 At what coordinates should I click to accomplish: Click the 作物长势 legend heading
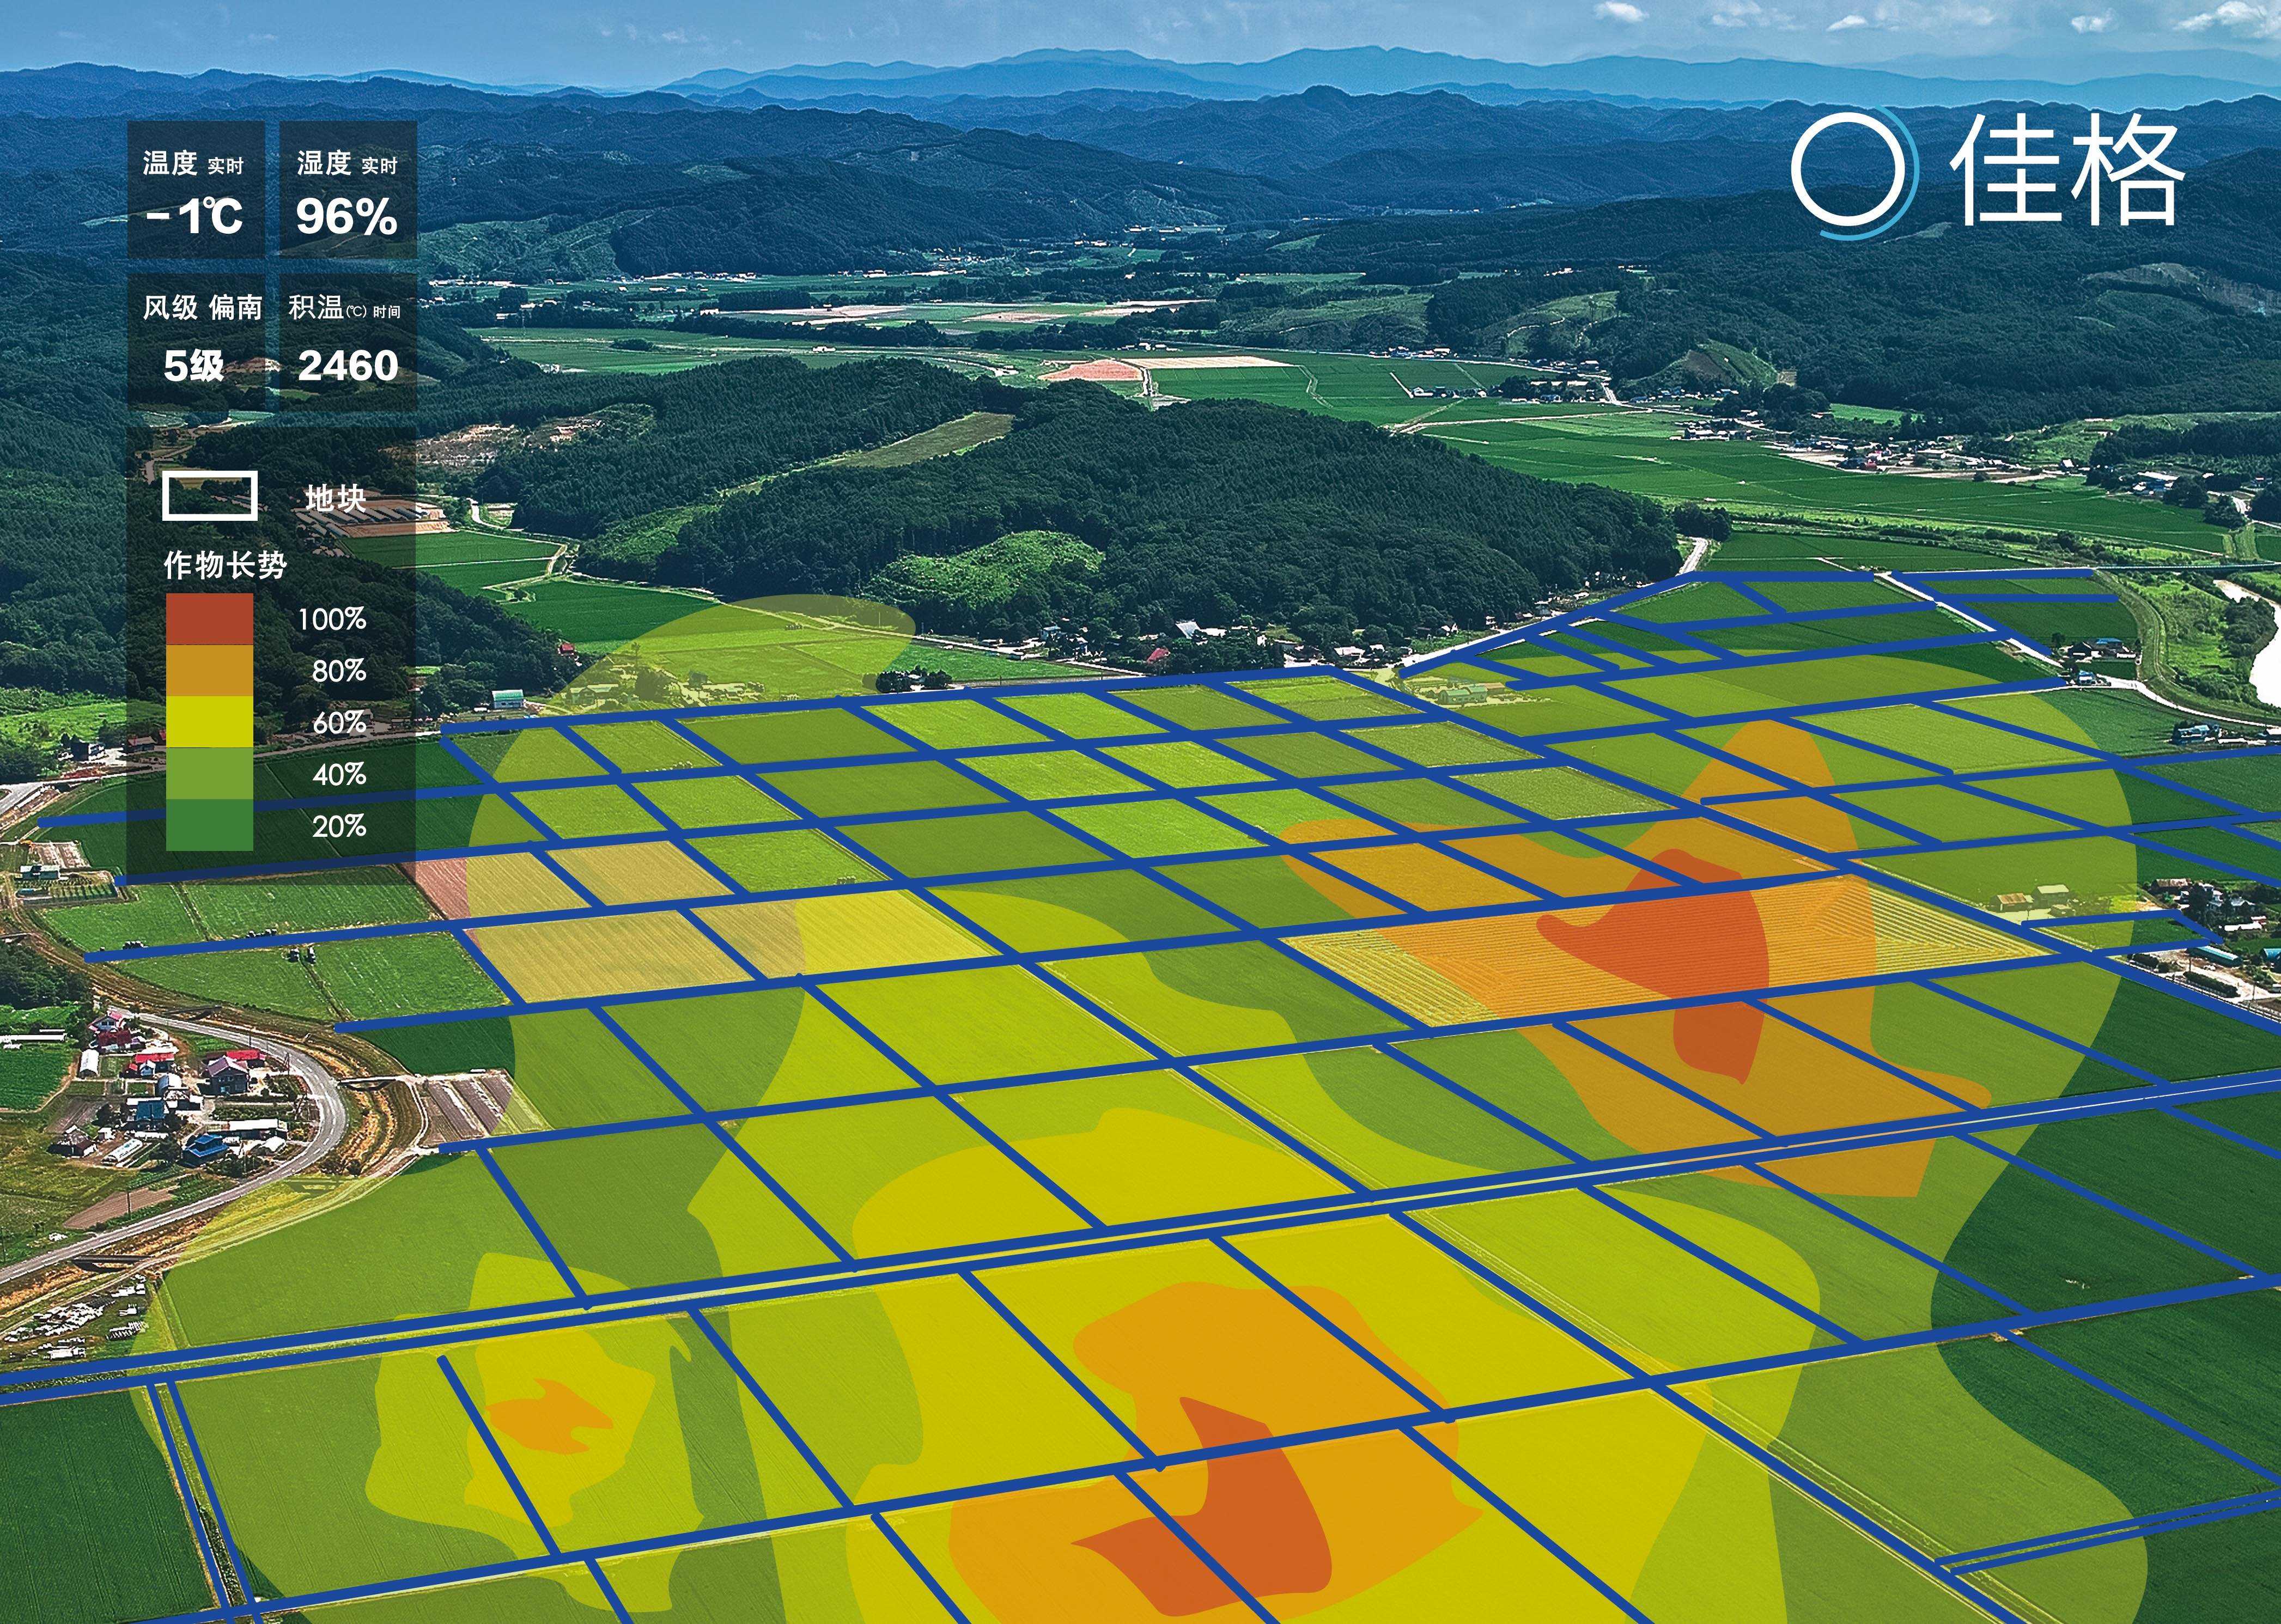pos(225,565)
